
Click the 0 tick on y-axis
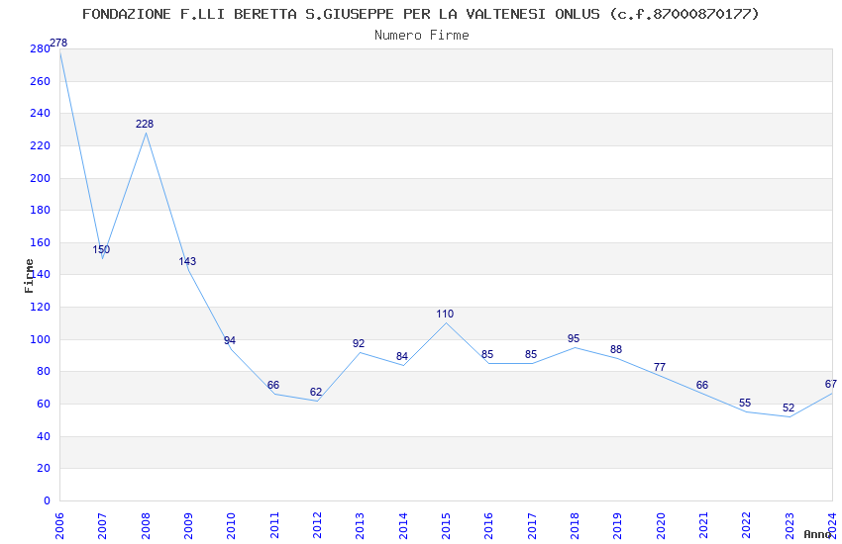click(47, 500)
